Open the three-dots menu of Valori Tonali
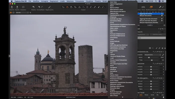This screenshot has width=175, height=99. pyautogui.click(x=163, y=93)
